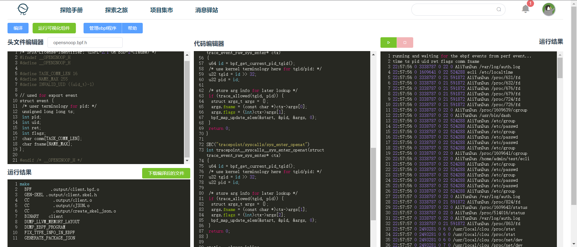Image resolution: width=577 pixels, height=247 pixels.
Task: Focus the opensnoop.bpf.h filename field
Action: [x=85, y=43]
